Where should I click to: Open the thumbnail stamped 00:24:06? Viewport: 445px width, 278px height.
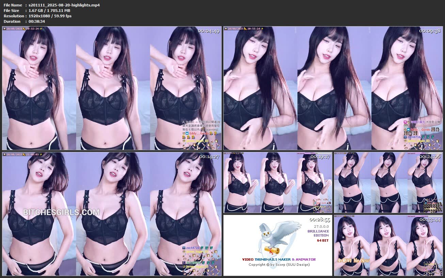388,183
